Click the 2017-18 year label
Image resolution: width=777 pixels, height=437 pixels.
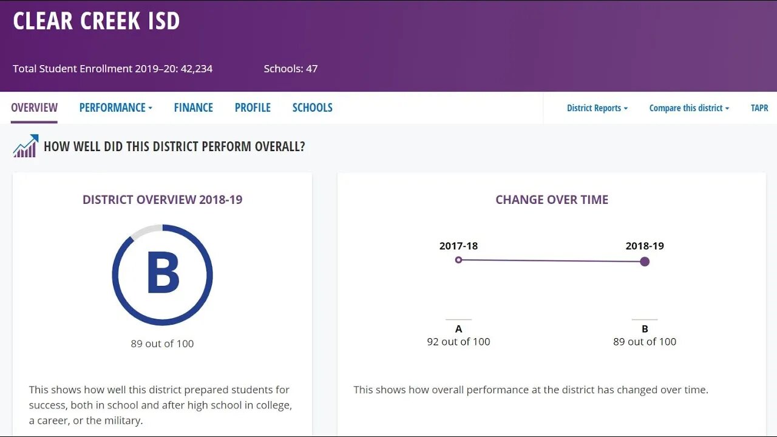(458, 246)
